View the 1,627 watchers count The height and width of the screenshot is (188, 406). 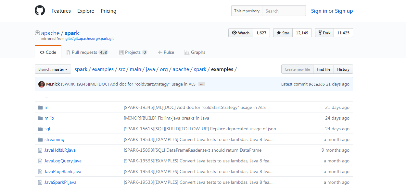(x=261, y=33)
